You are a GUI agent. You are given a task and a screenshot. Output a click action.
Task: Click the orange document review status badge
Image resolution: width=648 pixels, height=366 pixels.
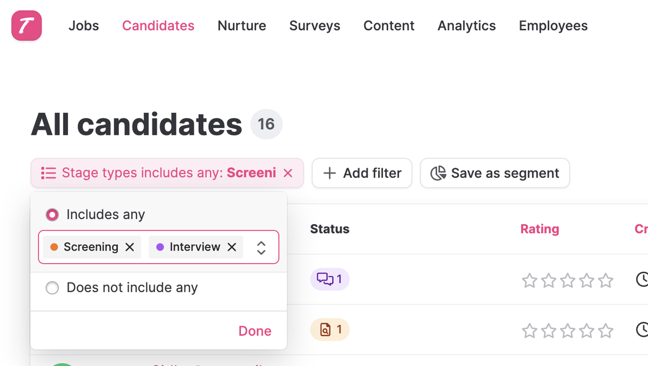click(x=329, y=329)
